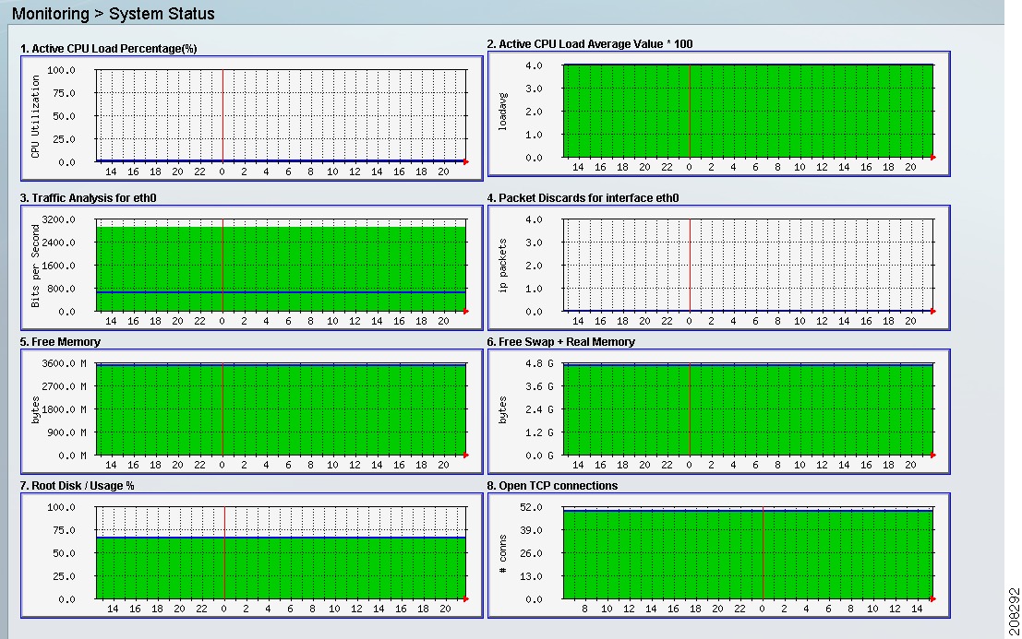
Task: Click the '4.8 G' value on Free Swap axis
Action: tap(540, 363)
